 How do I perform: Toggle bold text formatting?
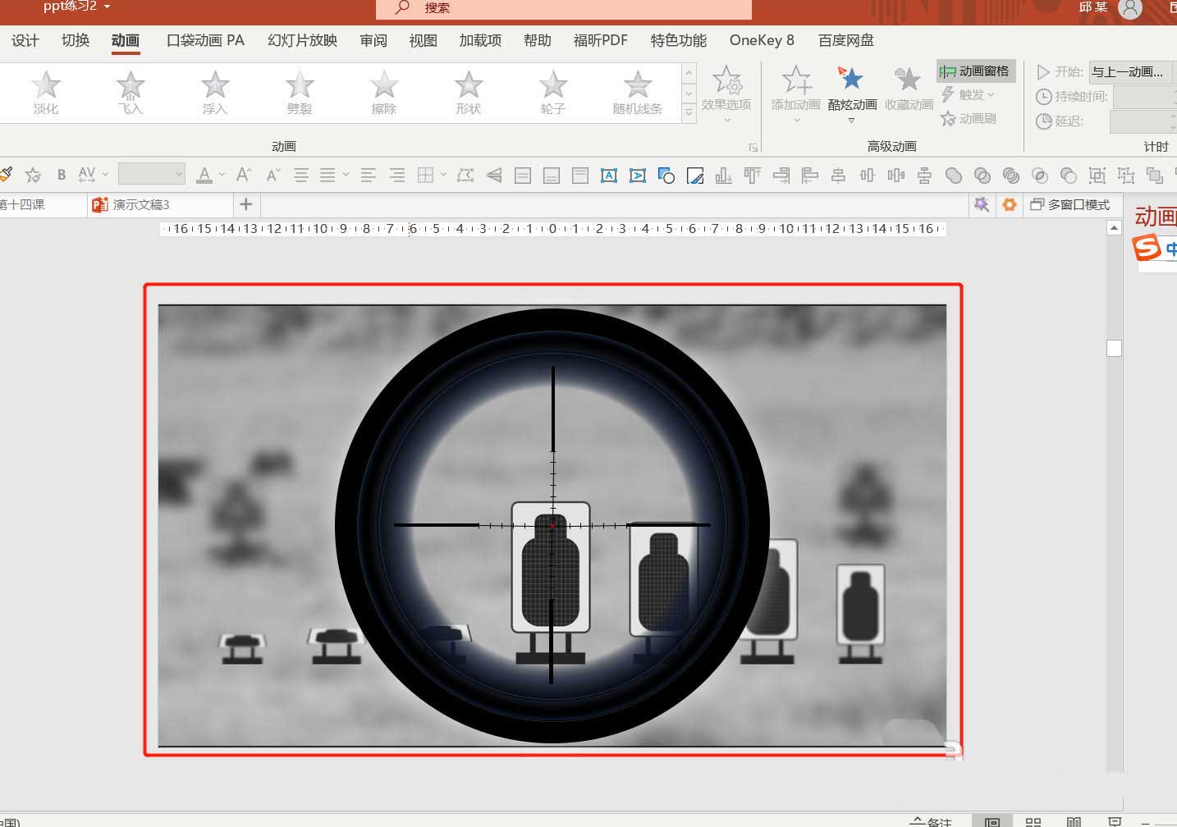61,174
